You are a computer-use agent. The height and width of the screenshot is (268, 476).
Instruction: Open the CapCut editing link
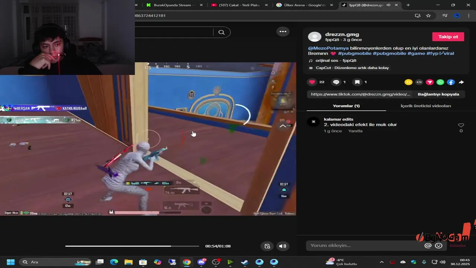point(352,68)
